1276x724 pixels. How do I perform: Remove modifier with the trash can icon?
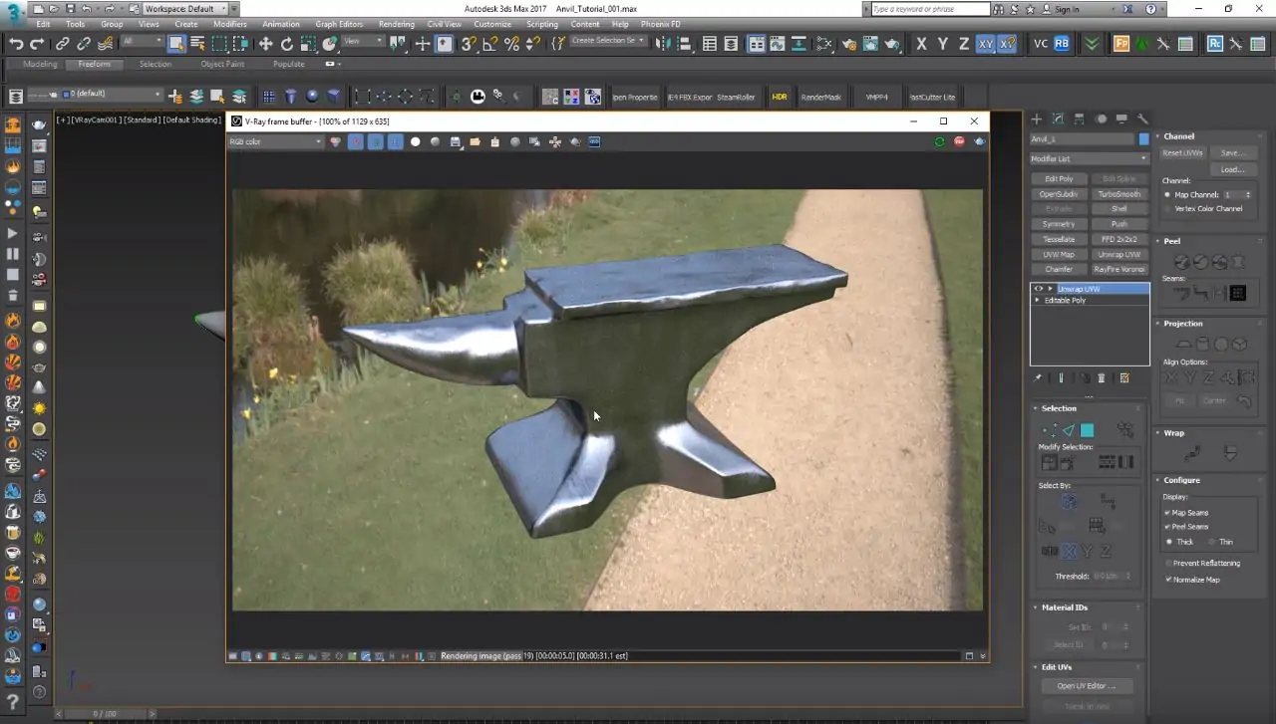click(x=1102, y=378)
